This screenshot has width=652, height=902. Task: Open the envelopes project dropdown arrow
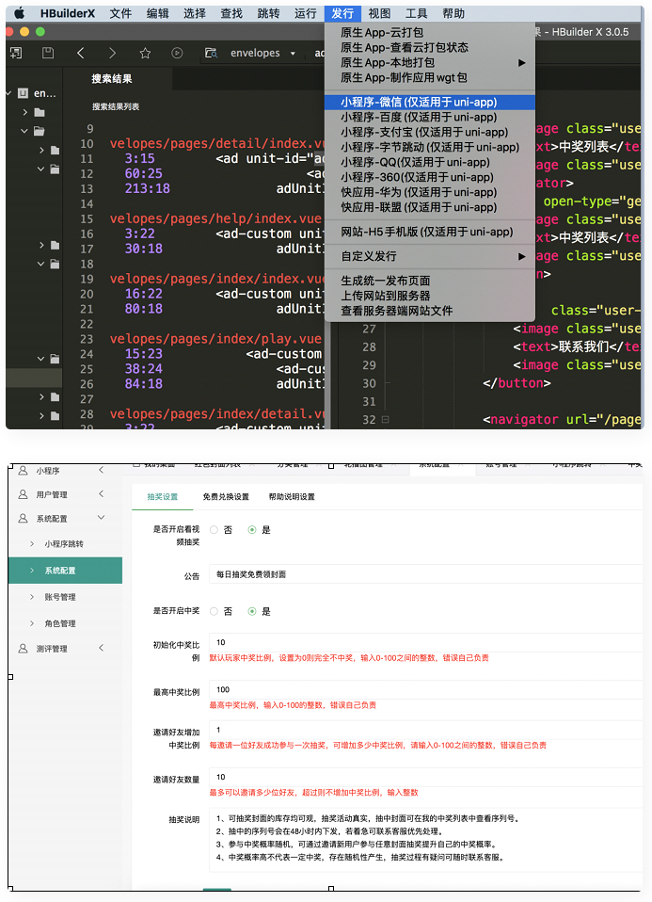click(293, 54)
